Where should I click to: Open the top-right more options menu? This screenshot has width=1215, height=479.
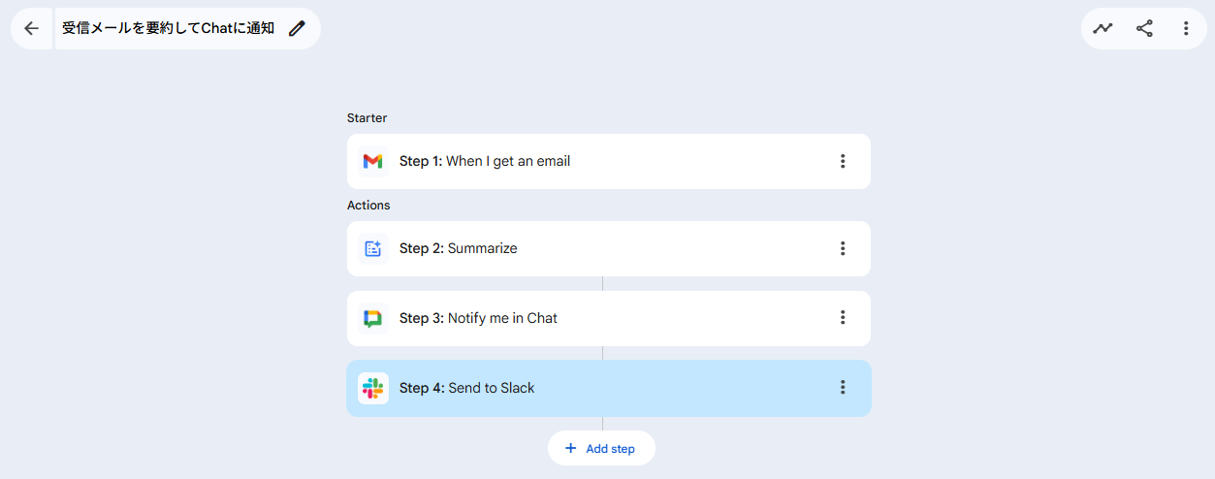1186,28
